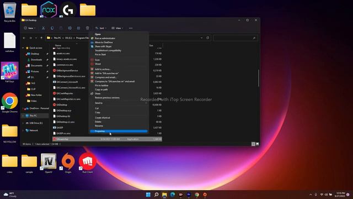Viewport: 353px width, 199px height.
Task: Go up one folder level arrow
Action: point(41,38)
